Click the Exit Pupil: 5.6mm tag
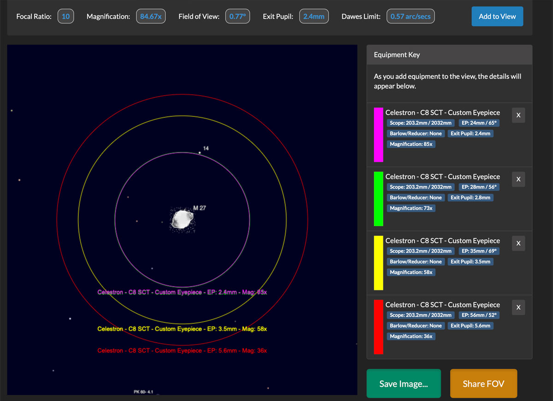Viewport: 553px width, 401px height. click(471, 325)
